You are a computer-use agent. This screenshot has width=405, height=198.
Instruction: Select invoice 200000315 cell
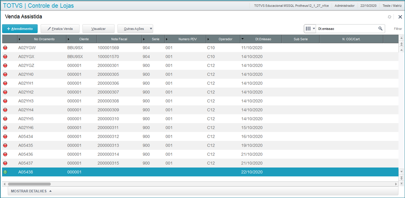(x=108, y=163)
